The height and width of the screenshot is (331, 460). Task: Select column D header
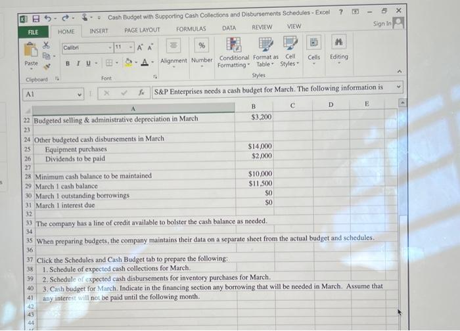pyautogui.click(x=331, y=104)
